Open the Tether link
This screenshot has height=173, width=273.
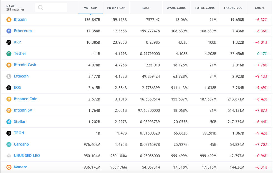point(20,53)
